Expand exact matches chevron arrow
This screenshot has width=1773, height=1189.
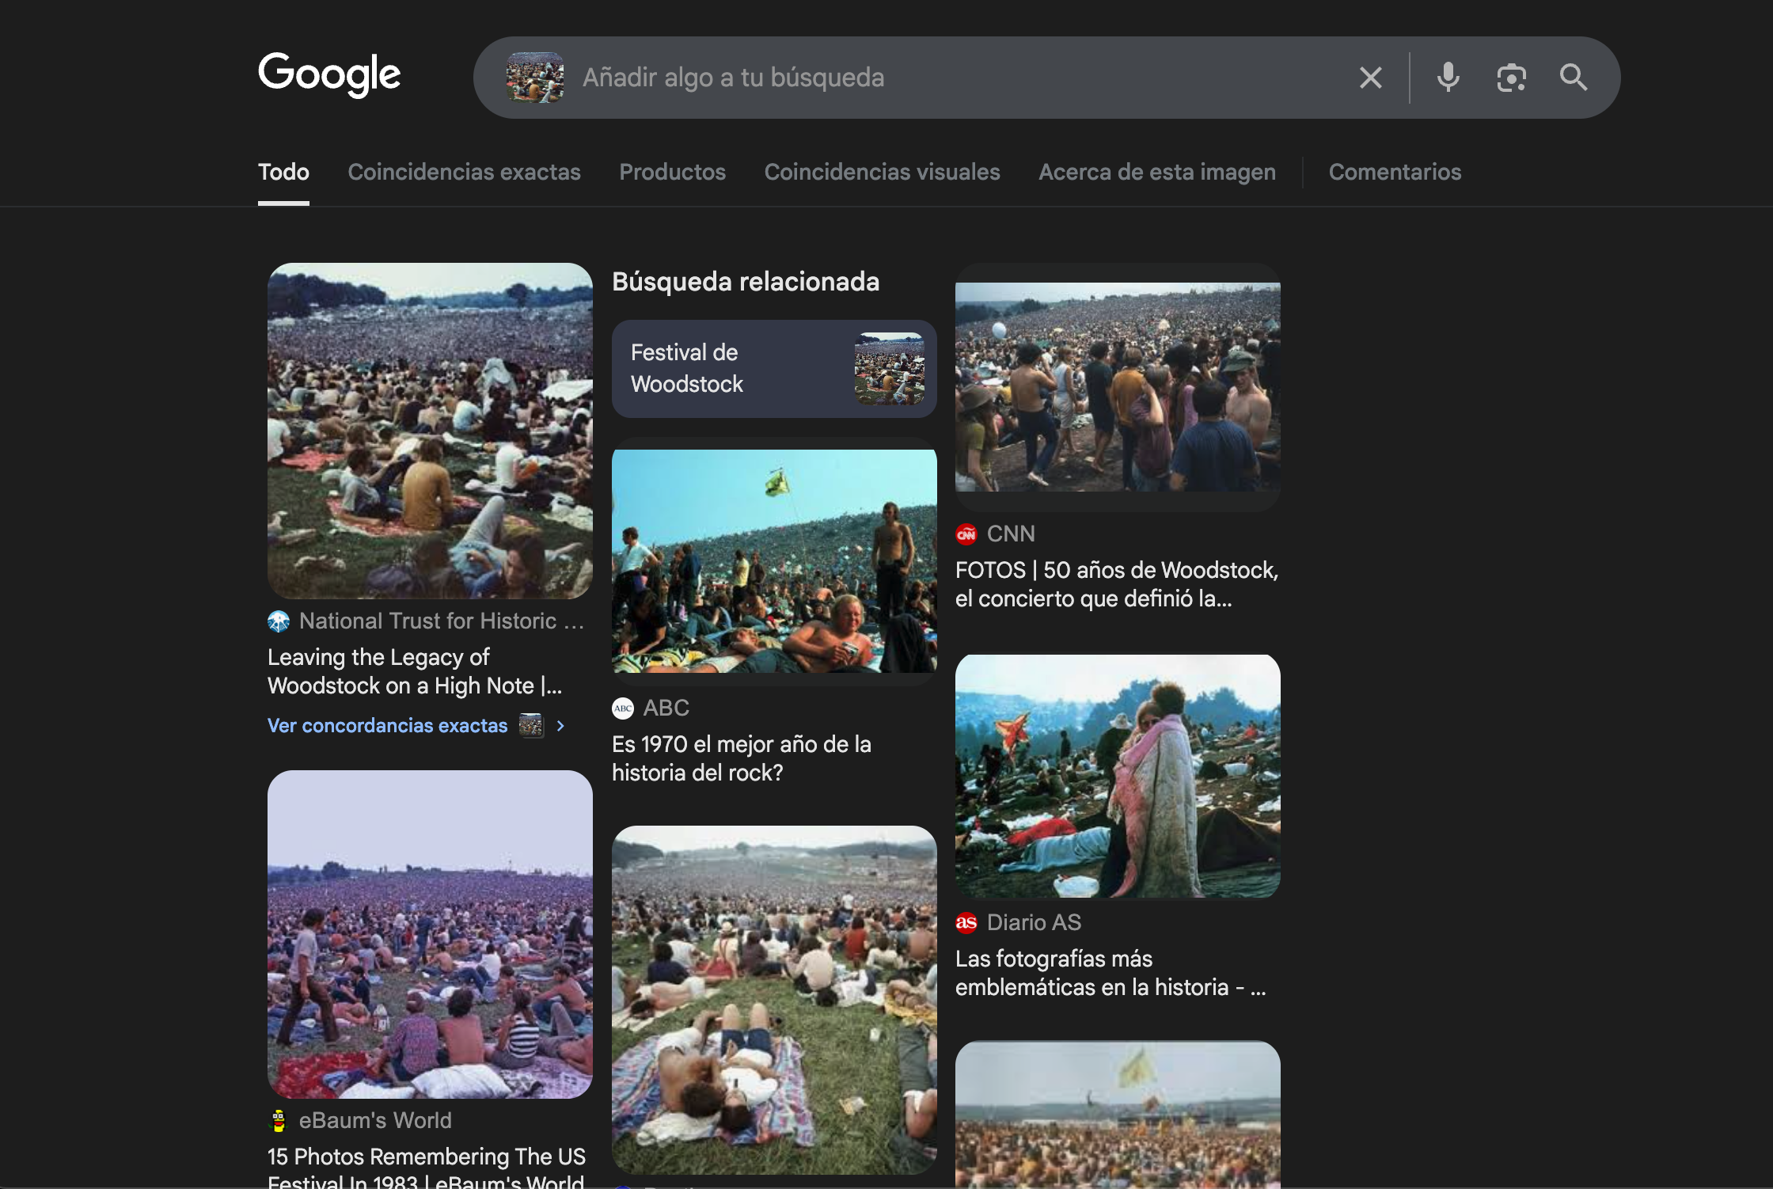tap(560, 726)
